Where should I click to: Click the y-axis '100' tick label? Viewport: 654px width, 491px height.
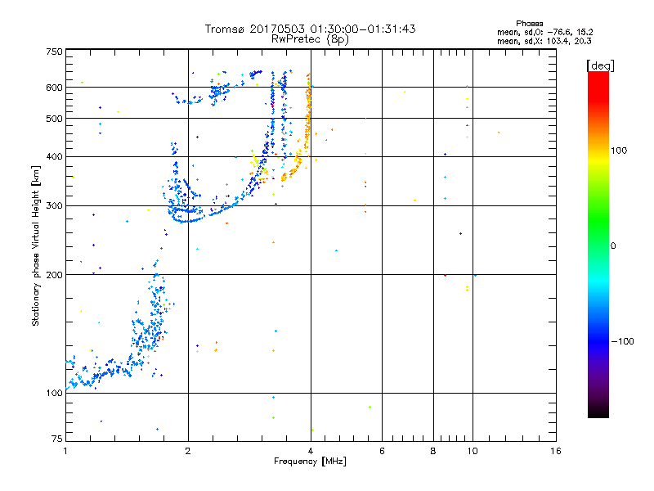54,393
